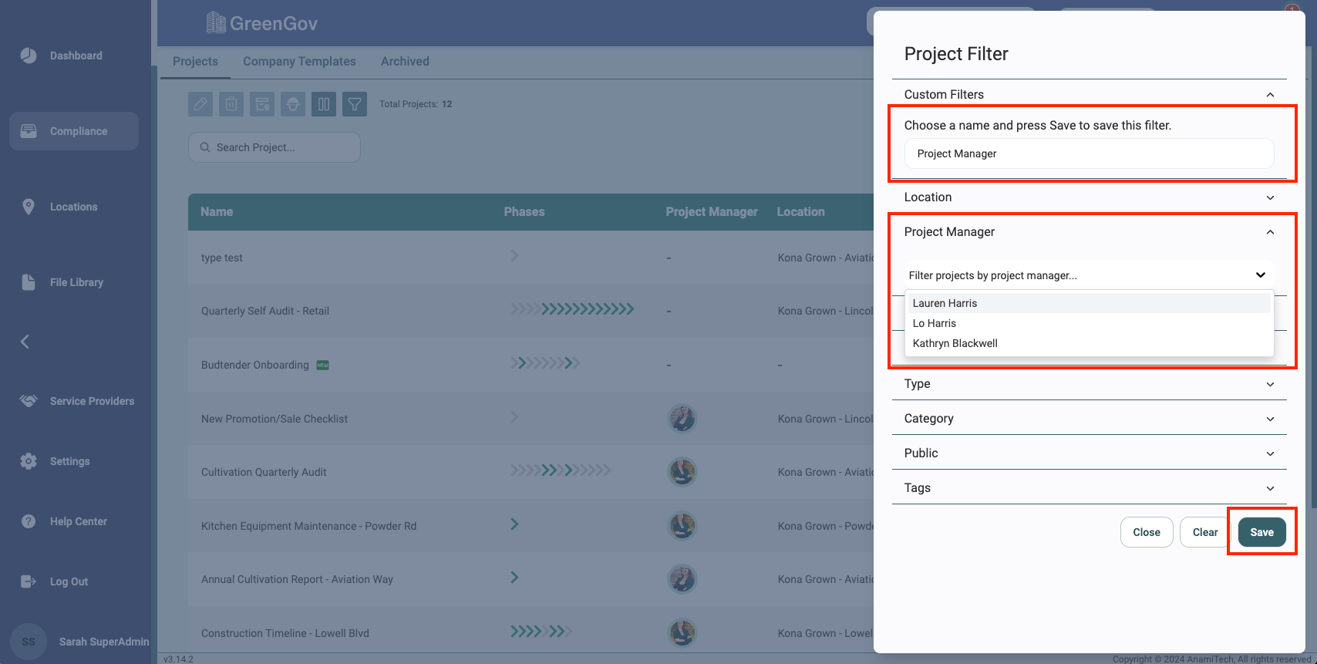Open 'Construction Timeline - Lowell Blvd' project
The width and height of the screenshot is (1317, 664).
(285, 633)
